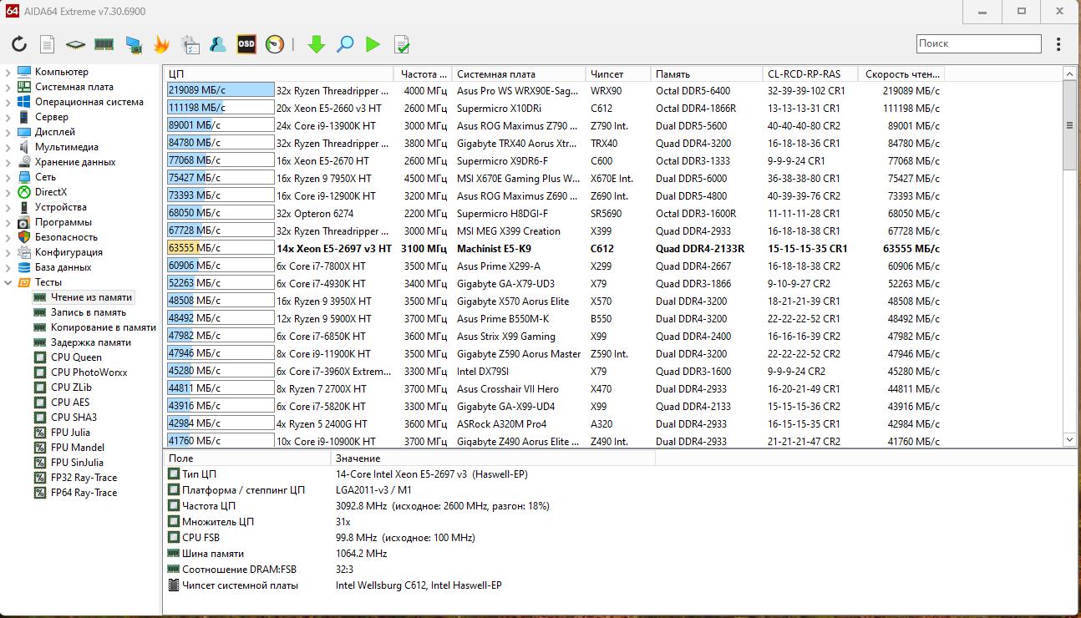Expand the DirectX tree node
The image size is (1081, 618).
[8, 192]
